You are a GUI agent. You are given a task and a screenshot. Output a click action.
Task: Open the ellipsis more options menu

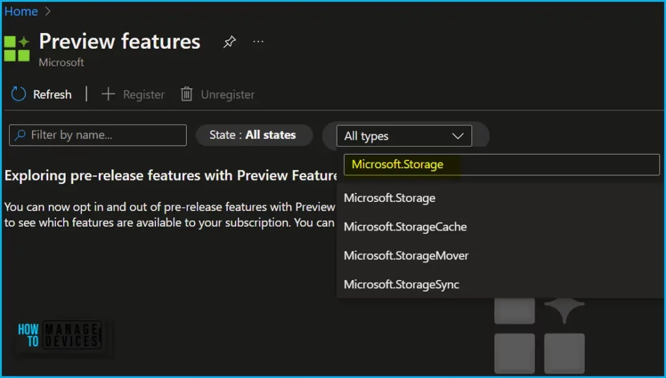pyautogui.click(x=258, y=42)
